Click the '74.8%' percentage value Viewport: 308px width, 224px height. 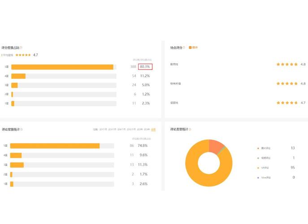click(143, 146)
